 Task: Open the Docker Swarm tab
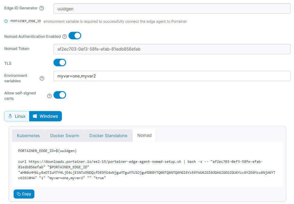click(x=65, y=136)
